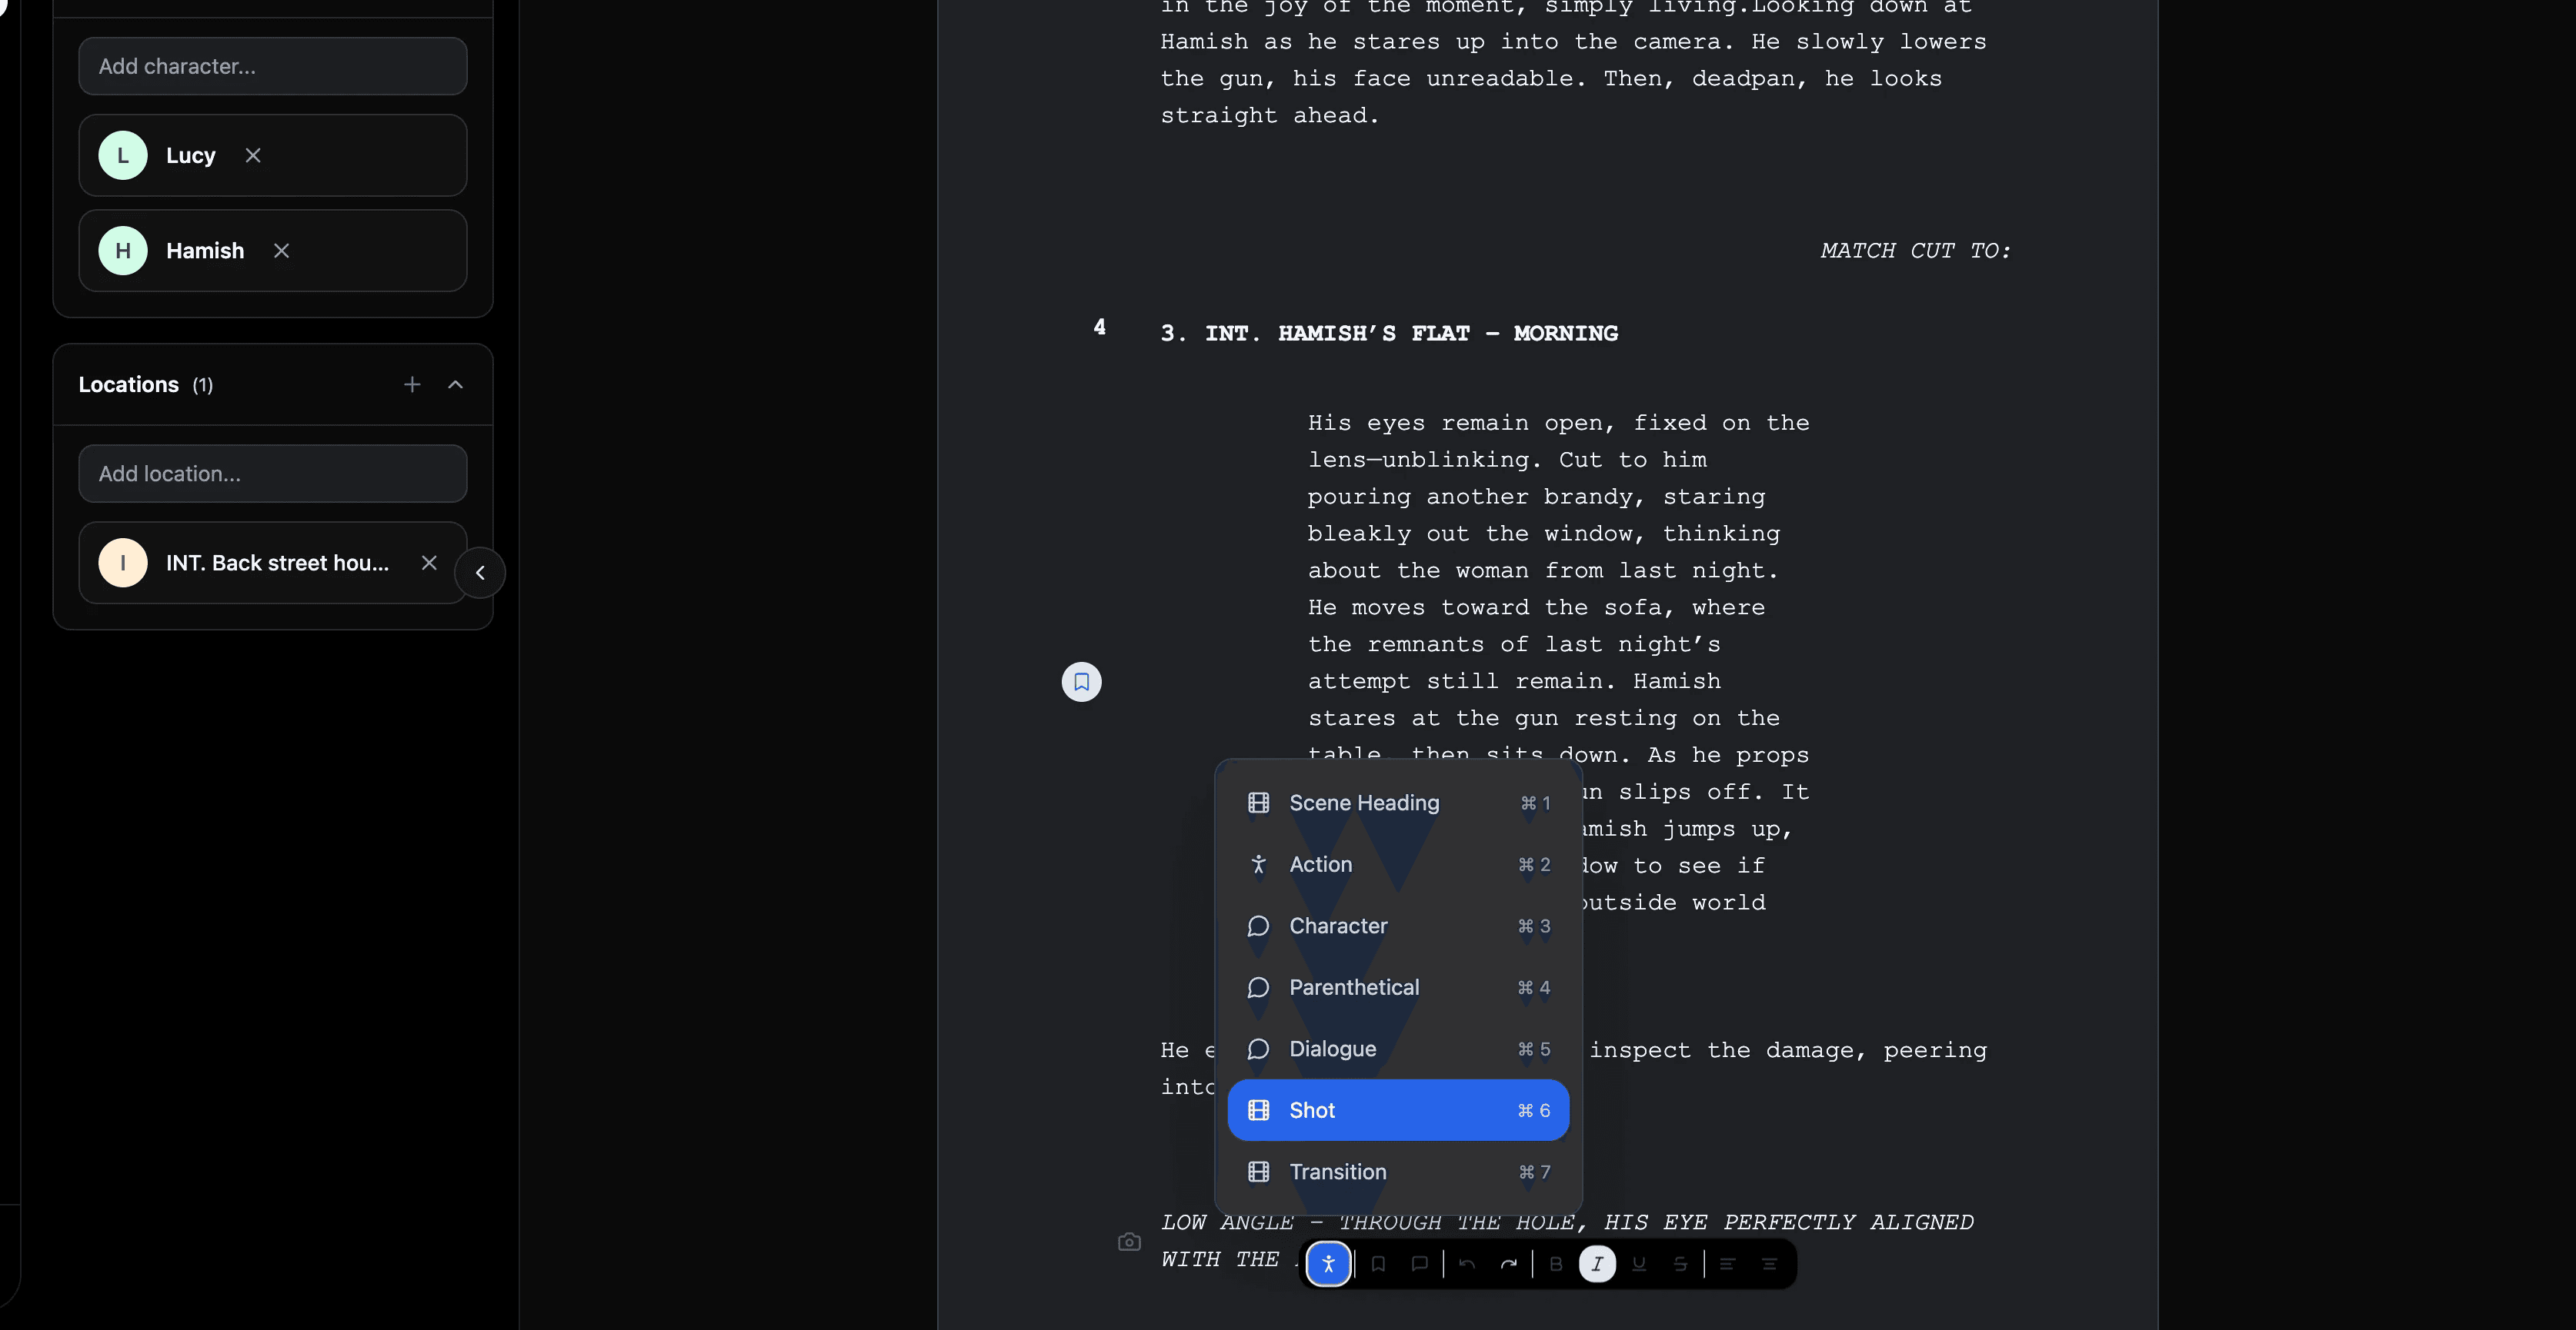Viewport: 2576px width, 1330px height.
Task: Collapse the sidebar with the arrow button
Action: pos(480,573)
